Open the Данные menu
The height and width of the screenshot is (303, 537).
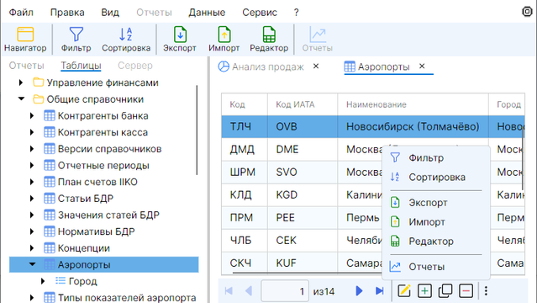tap(207, 13)
